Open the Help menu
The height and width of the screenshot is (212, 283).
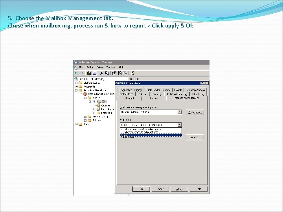[121, 68]
